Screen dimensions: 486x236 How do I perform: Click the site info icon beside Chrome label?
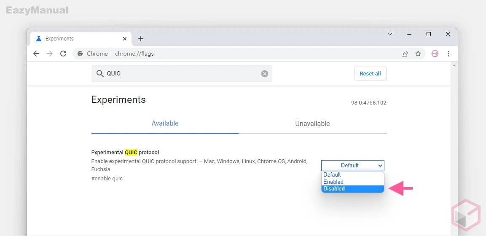coord(80,54)
